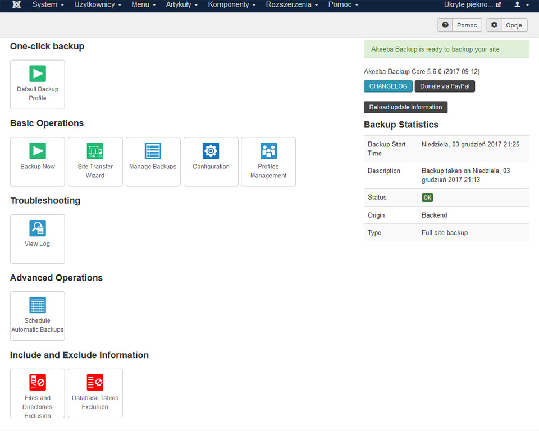Click the Pomoc toolbar button label
This screenshot has height=431, width=539.
(x=467, y=25)
